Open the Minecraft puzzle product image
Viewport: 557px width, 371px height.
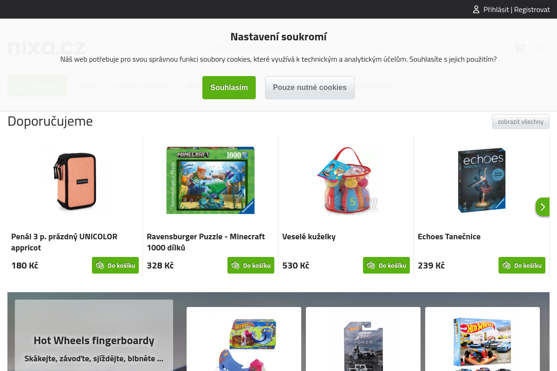pyautogui.click(x=210, y=180)
